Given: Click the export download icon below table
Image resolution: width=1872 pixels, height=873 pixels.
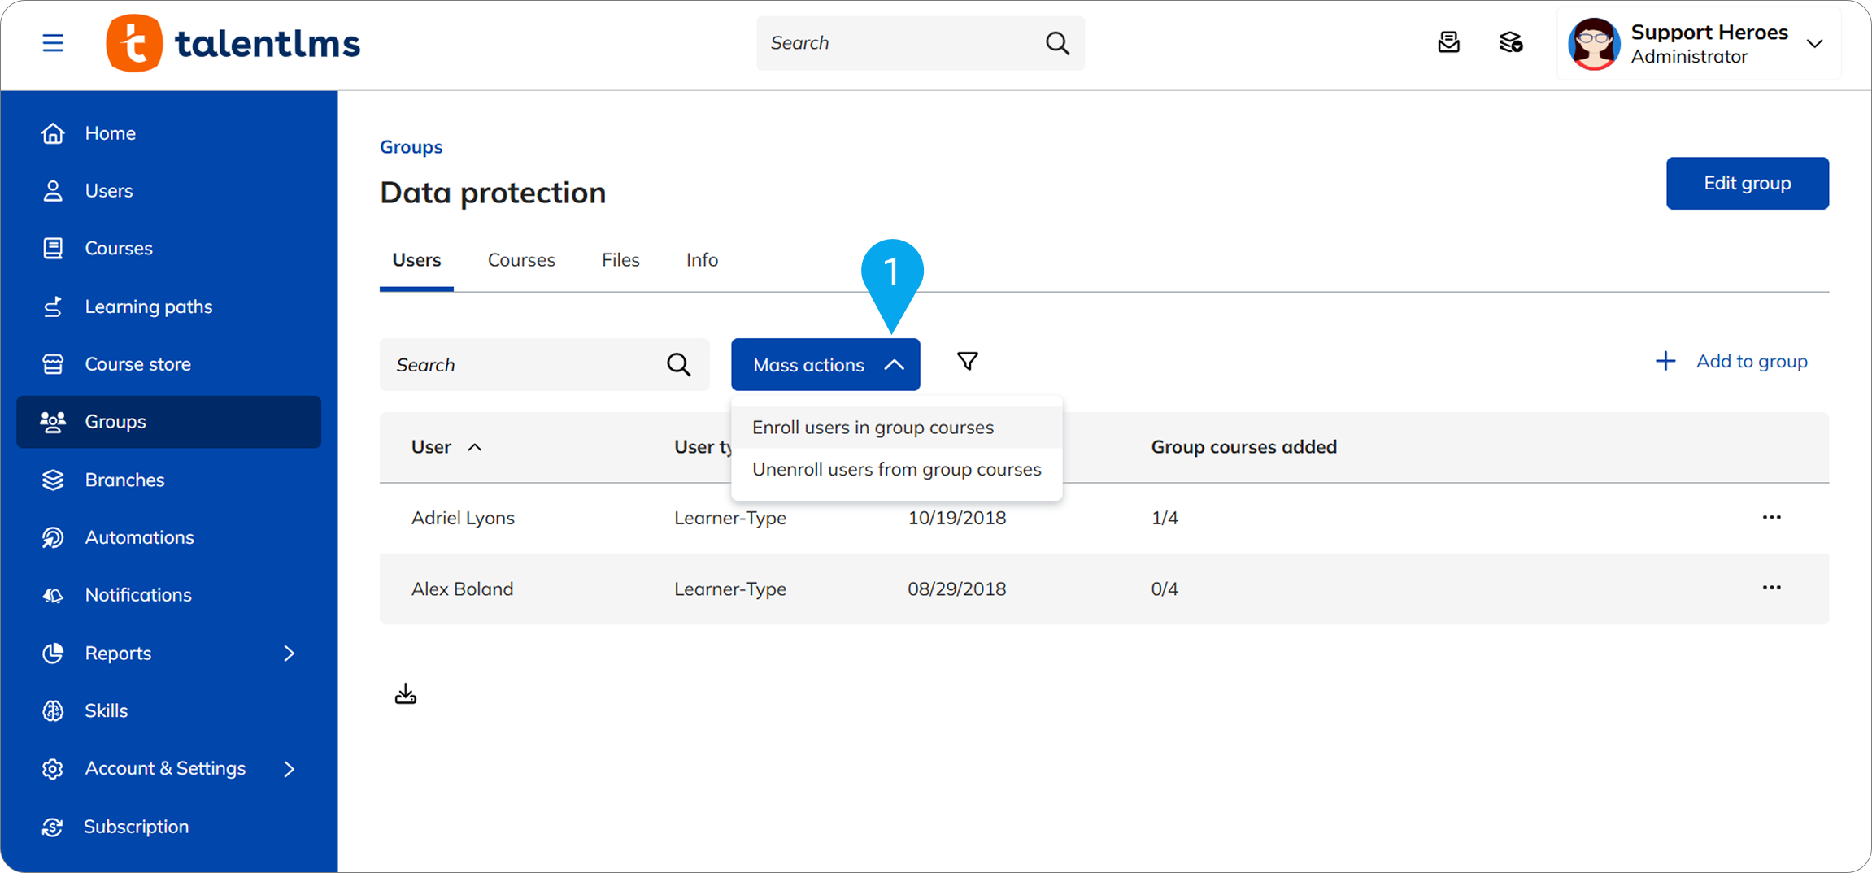Looking at the screenshot, I should pyautogui.click(x=405, y=694).
